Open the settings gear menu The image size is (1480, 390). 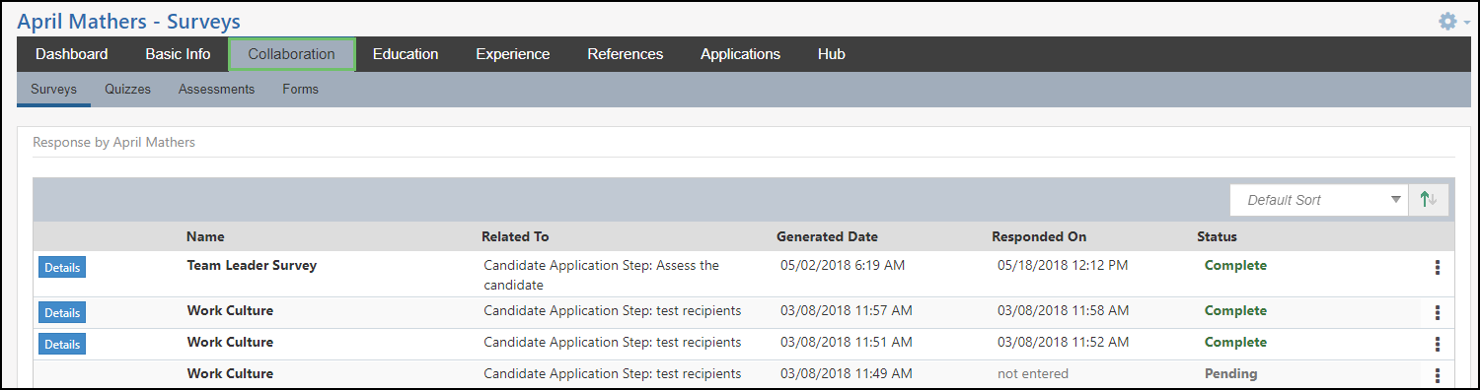[x=1453, y=21]
